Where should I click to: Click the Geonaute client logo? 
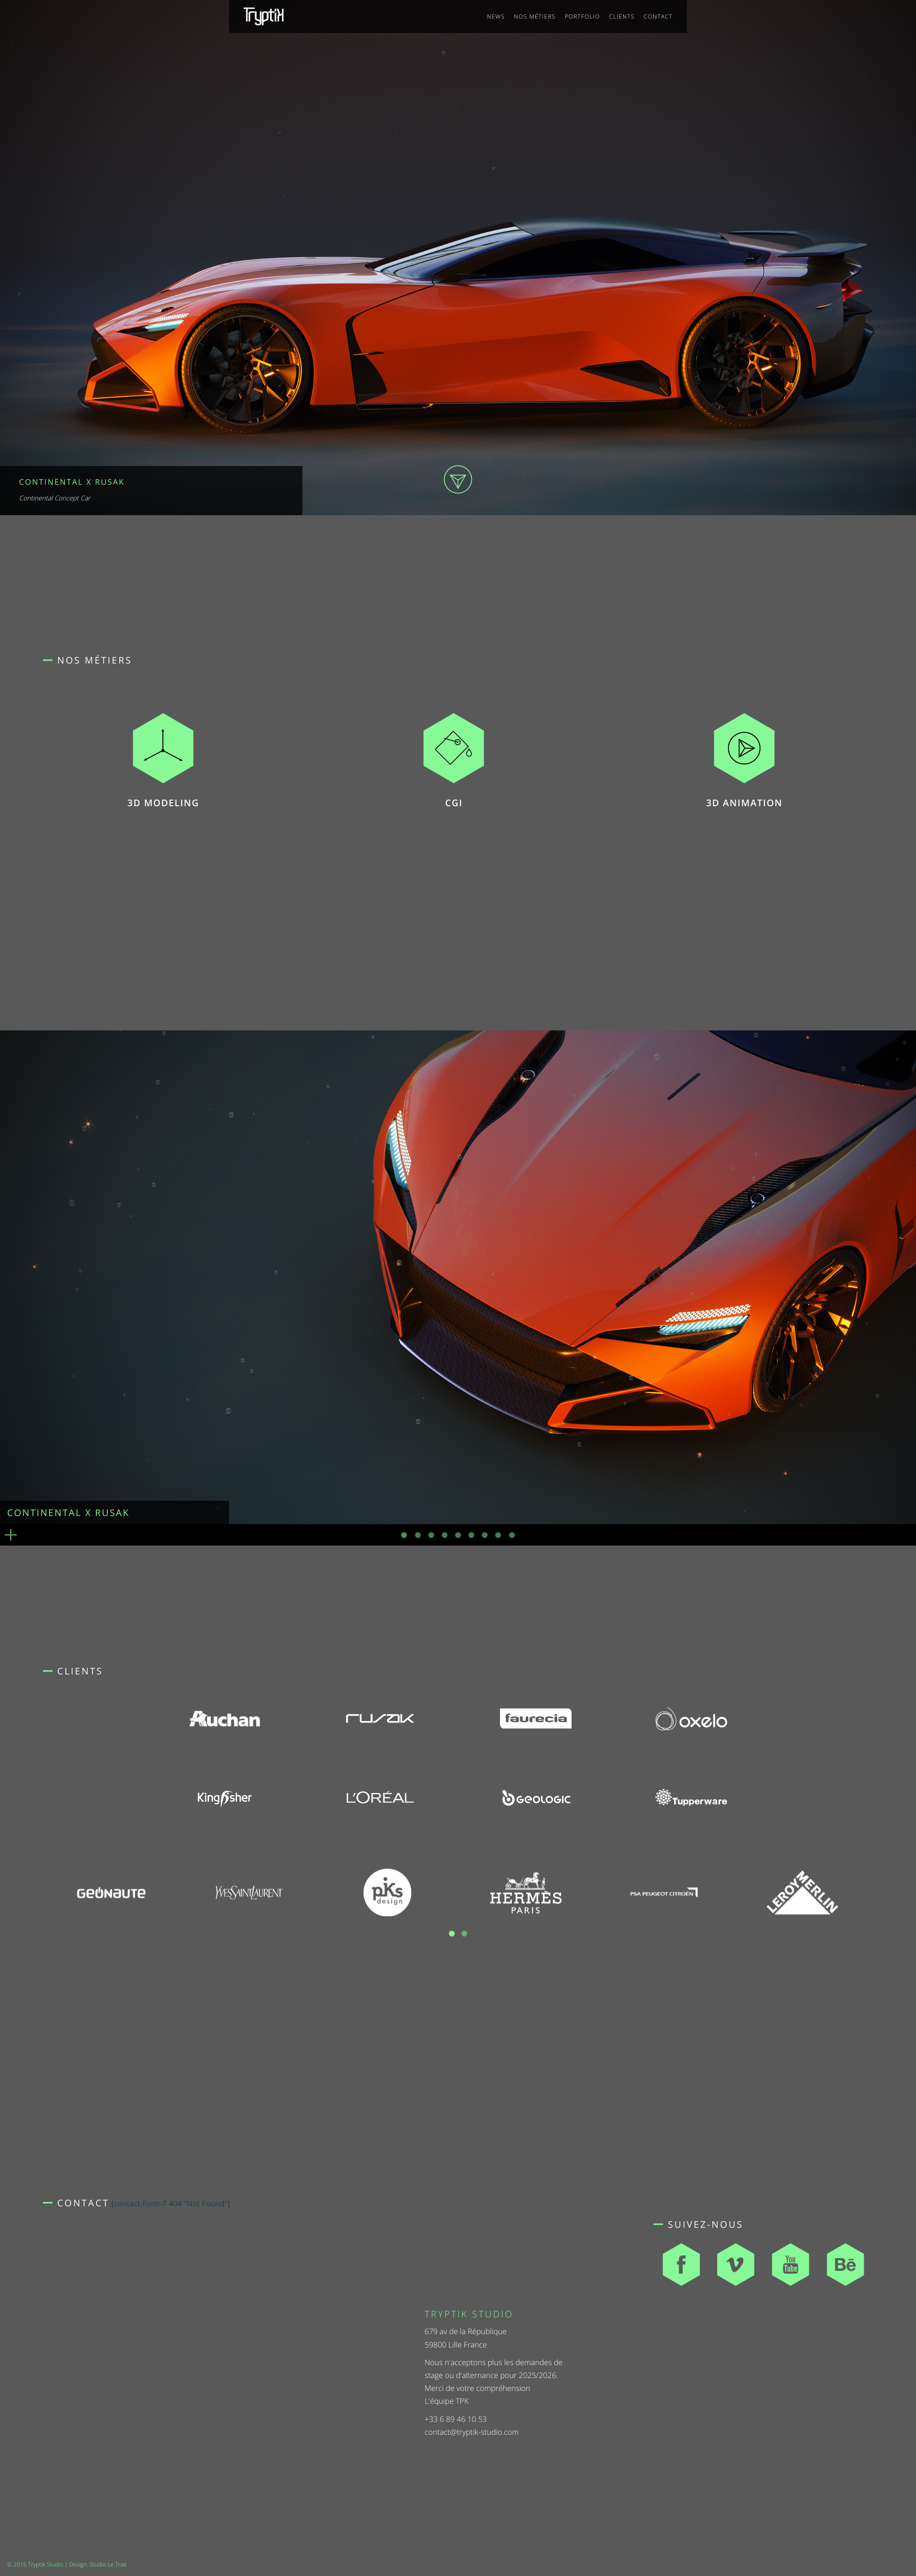(111, 1893)
